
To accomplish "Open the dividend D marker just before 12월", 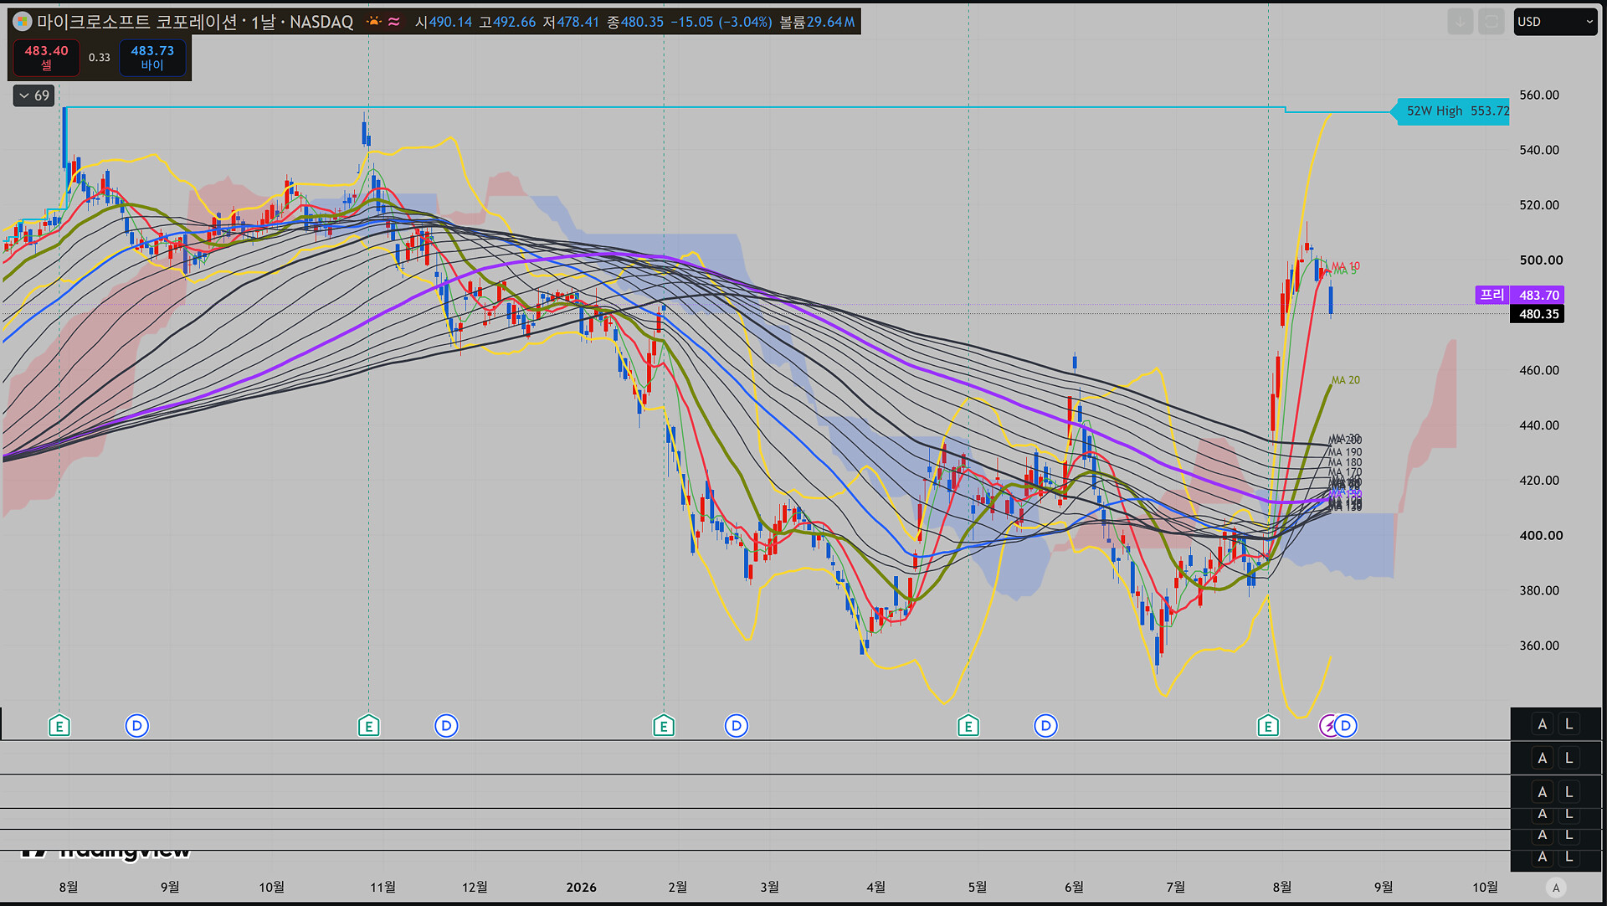I will [x=447, y=726].
